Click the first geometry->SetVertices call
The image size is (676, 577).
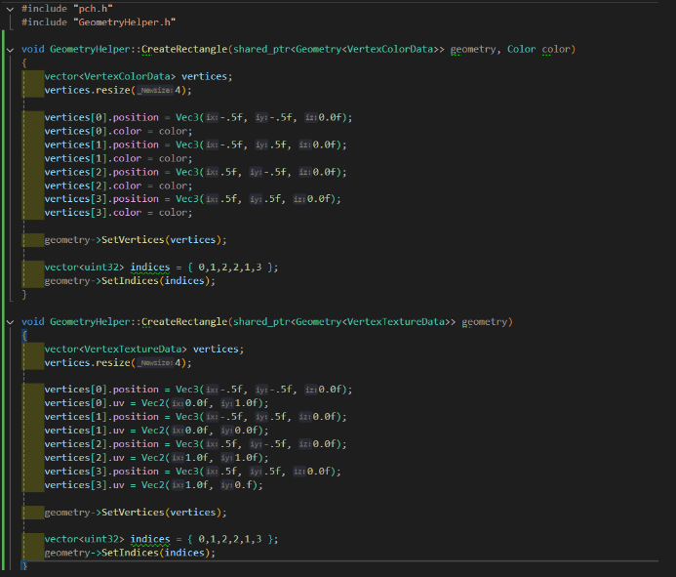(136, 240)
